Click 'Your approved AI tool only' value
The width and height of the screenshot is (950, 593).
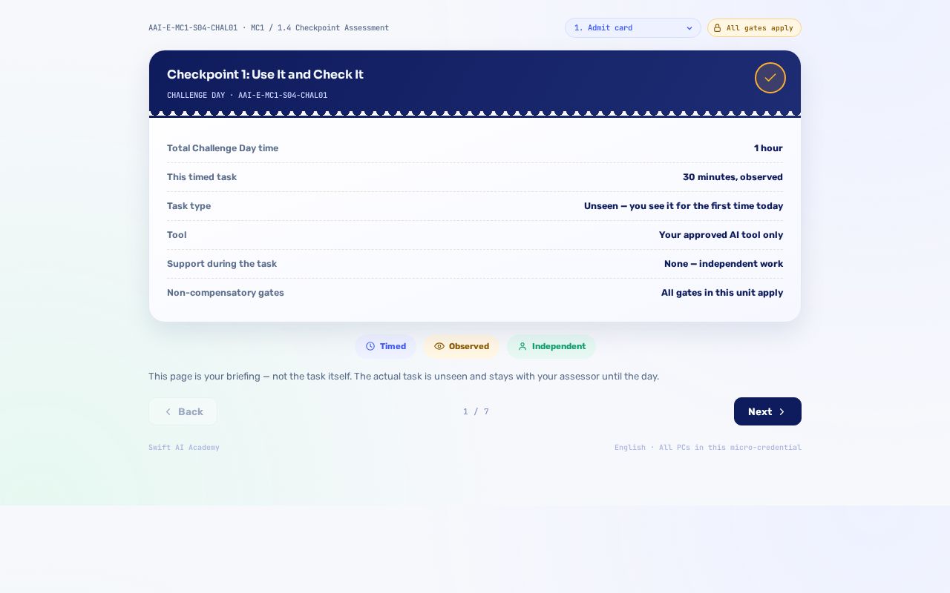point(721,235)
